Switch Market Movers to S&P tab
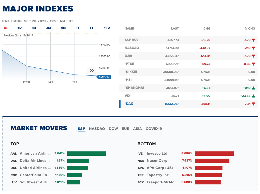 (81, 129)
